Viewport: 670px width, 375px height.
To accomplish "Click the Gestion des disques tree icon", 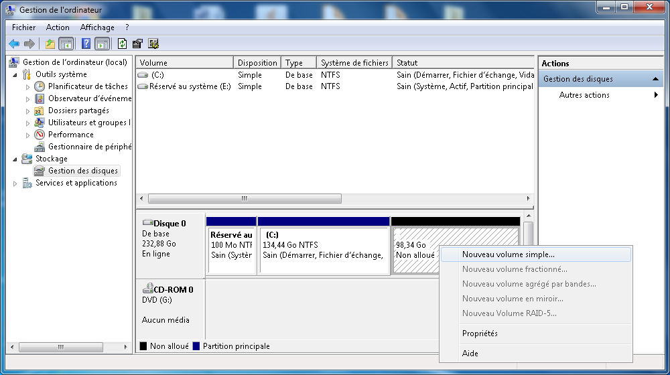I will 40,171.
